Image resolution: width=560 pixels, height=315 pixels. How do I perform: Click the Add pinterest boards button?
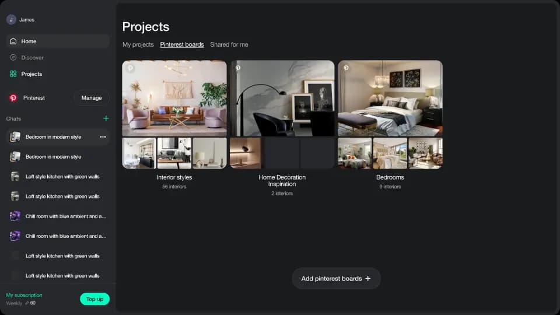336,279
